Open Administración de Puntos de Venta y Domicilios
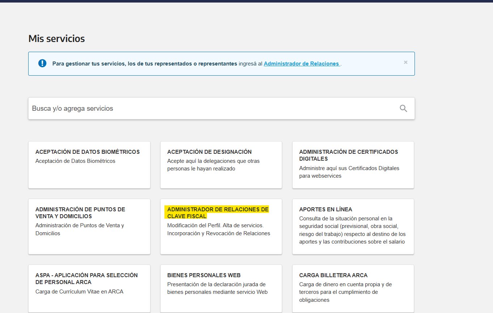Screen dimensions: 493x313 coord(89,226)
